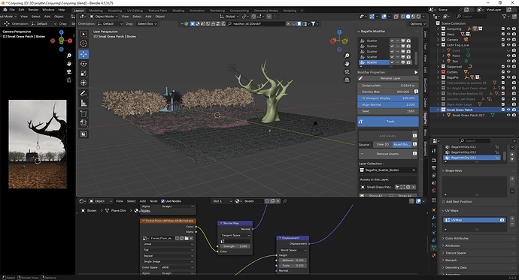Adjust the % Viewport Display slider
Screen dimensions: 519x280
tap(388, 98)
